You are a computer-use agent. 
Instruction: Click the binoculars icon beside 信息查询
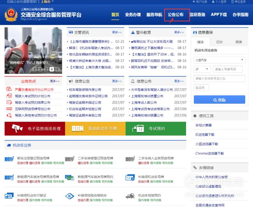pos(195,33)
